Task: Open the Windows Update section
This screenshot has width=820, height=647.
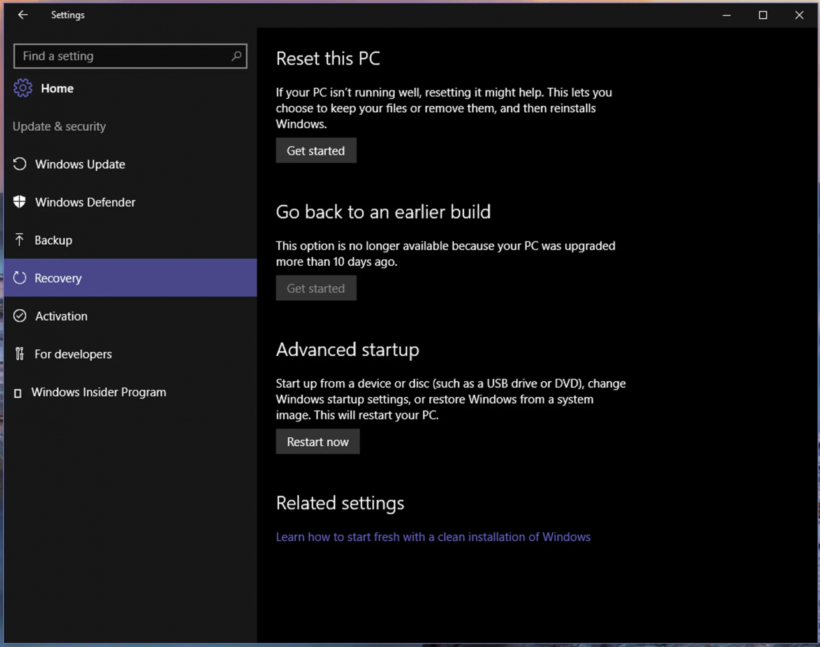Action: click(80, 164)
